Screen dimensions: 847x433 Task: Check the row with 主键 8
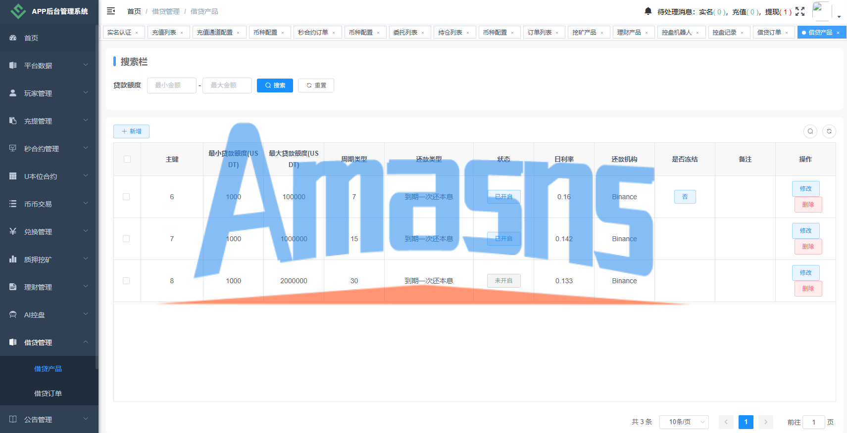126,281
